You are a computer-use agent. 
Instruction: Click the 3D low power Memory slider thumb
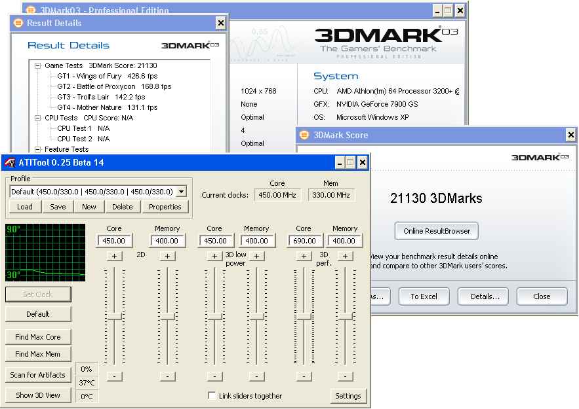[x=256, y=316]
